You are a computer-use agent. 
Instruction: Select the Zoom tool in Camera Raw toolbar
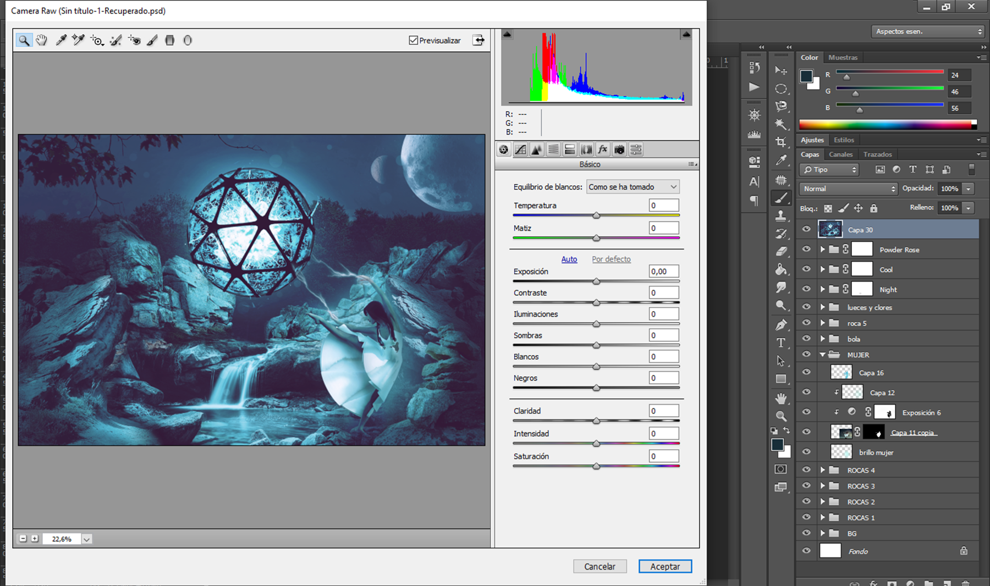[x=24, y=40]
